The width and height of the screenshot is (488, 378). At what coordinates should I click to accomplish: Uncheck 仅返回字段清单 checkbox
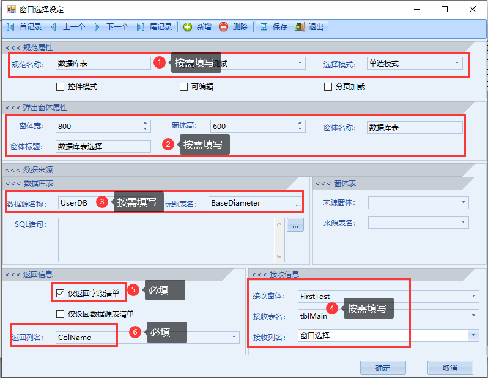pos(60,294)
